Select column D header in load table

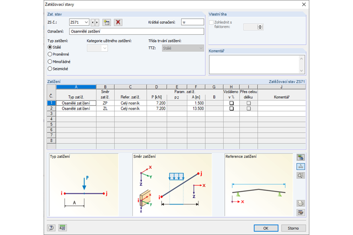[x=157, y=87]
